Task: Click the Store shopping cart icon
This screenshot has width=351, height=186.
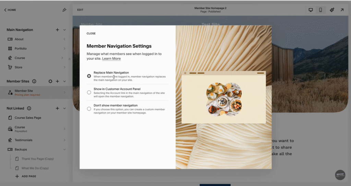Action: (10, 67)
